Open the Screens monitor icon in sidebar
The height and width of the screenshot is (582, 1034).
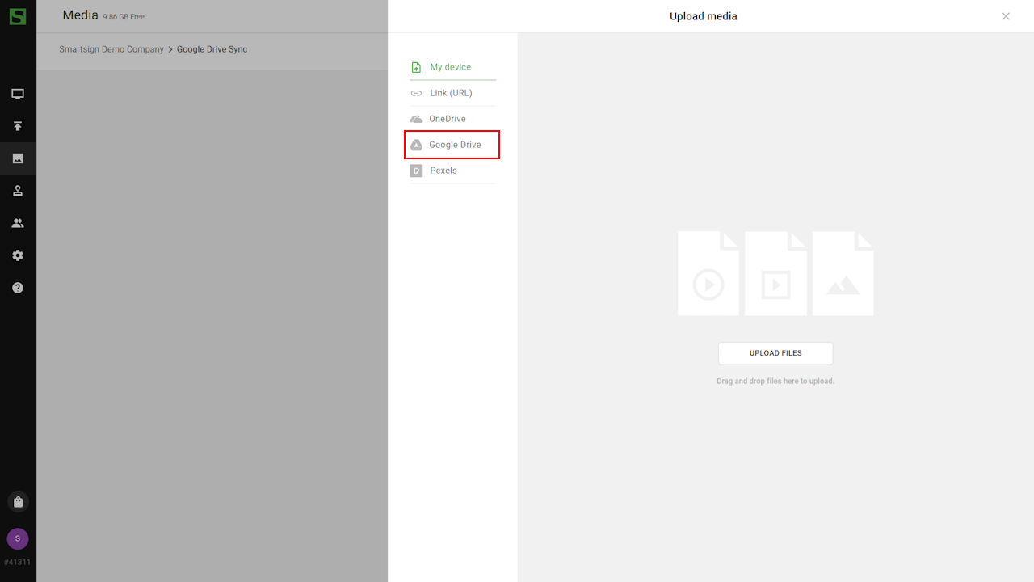[18, 94]
